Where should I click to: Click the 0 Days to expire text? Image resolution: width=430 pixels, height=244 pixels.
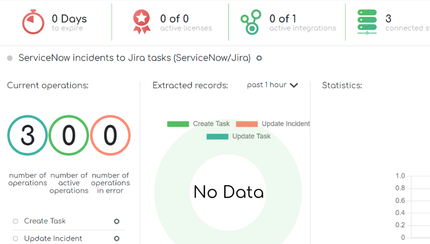[x=69, y=22]
